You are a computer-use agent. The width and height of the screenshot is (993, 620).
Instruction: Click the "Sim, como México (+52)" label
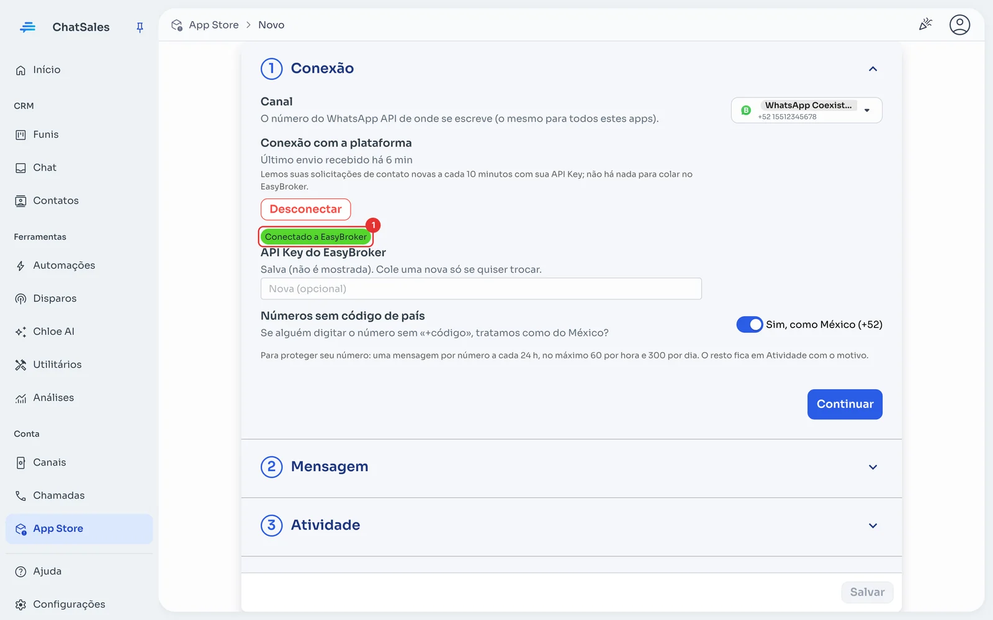(x=824, y=324)
